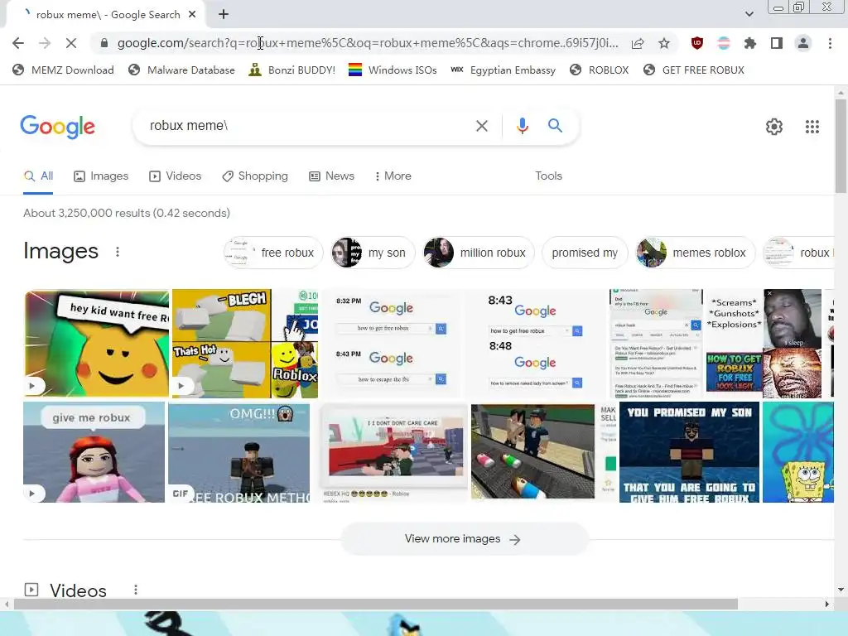This screenshot has height=636, width=848.
Task: Open the Chrome profile avatar
Action: tap(803, 43)
